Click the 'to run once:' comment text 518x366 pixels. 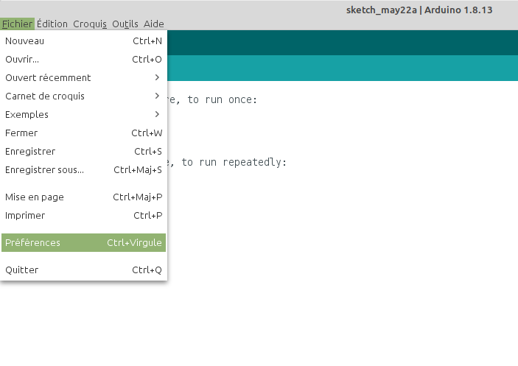pyautogui.click(x=222, y=99)
